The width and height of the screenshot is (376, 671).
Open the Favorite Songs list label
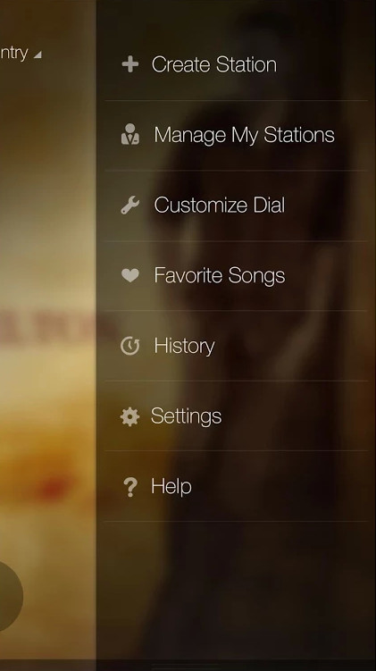[220, 275]
